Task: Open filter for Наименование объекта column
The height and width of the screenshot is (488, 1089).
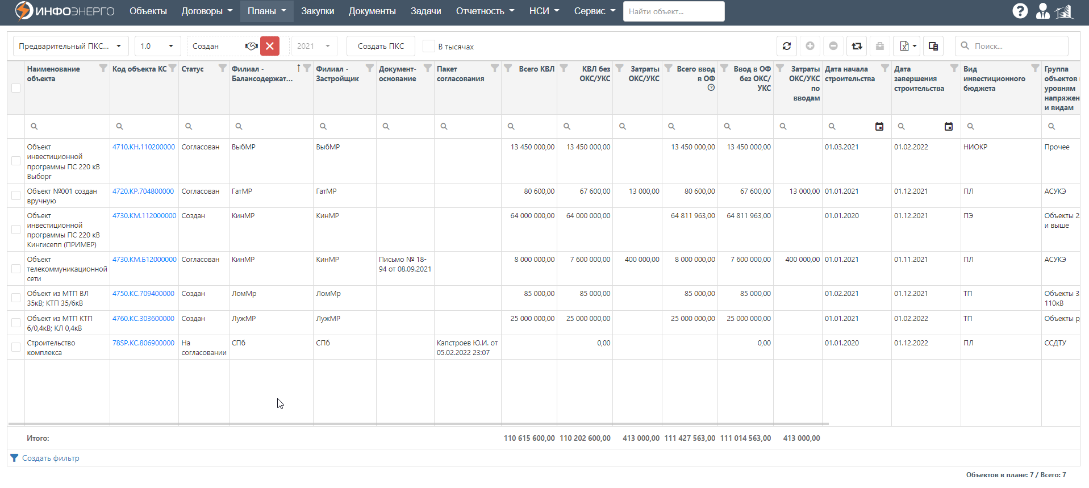Action: tap(103, 68)
